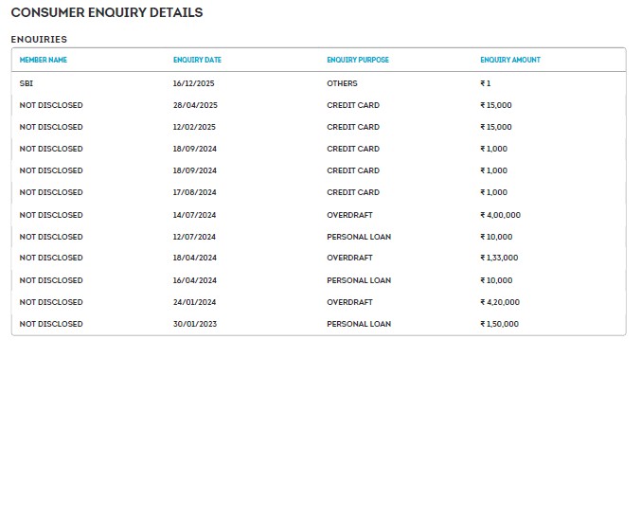This screenshot has width=641, height=518.
Task: Select the ₹ 4,20,000 enquiry amount
Action: 500,302
